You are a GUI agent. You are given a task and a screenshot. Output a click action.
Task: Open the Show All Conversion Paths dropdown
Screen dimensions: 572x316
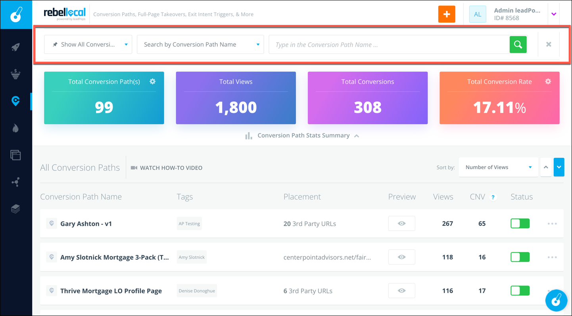click(88, 44)
